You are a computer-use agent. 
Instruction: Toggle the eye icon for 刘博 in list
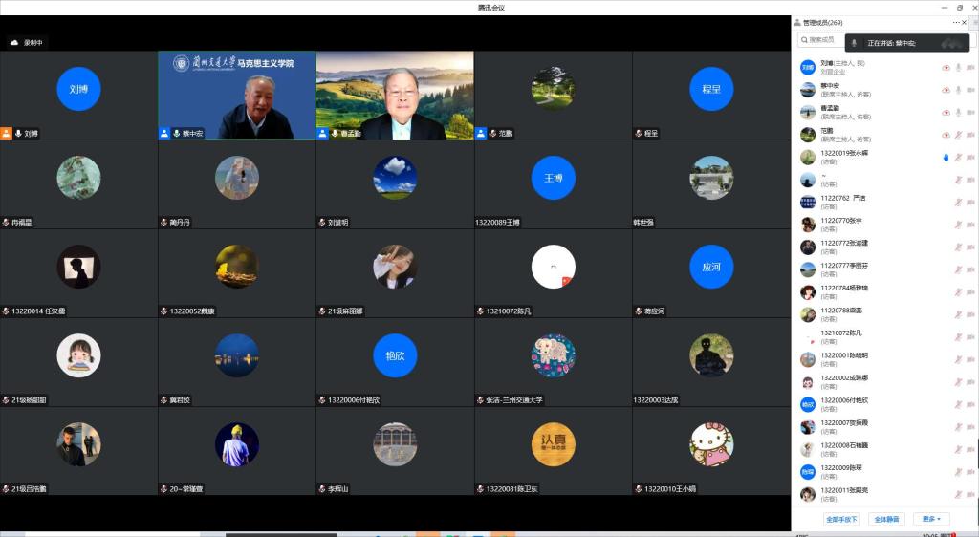click(x=946, y=68)
